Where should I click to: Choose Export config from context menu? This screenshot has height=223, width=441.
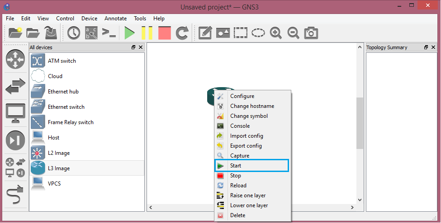coord(252,146)
